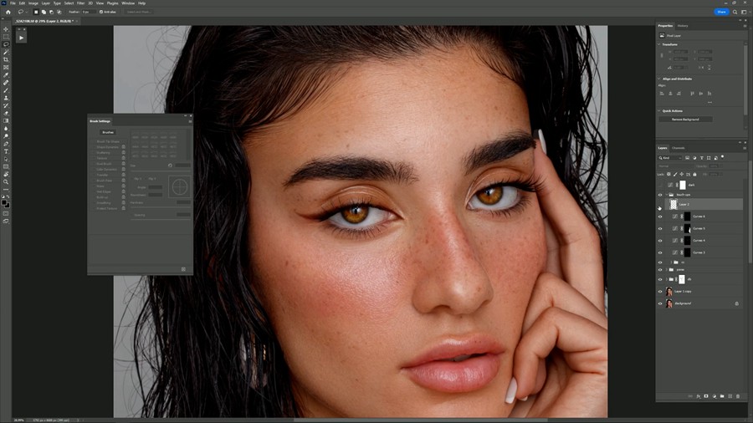Select the Crop tool
This screenshot has height=423, width=753.
tap(6, 59)
